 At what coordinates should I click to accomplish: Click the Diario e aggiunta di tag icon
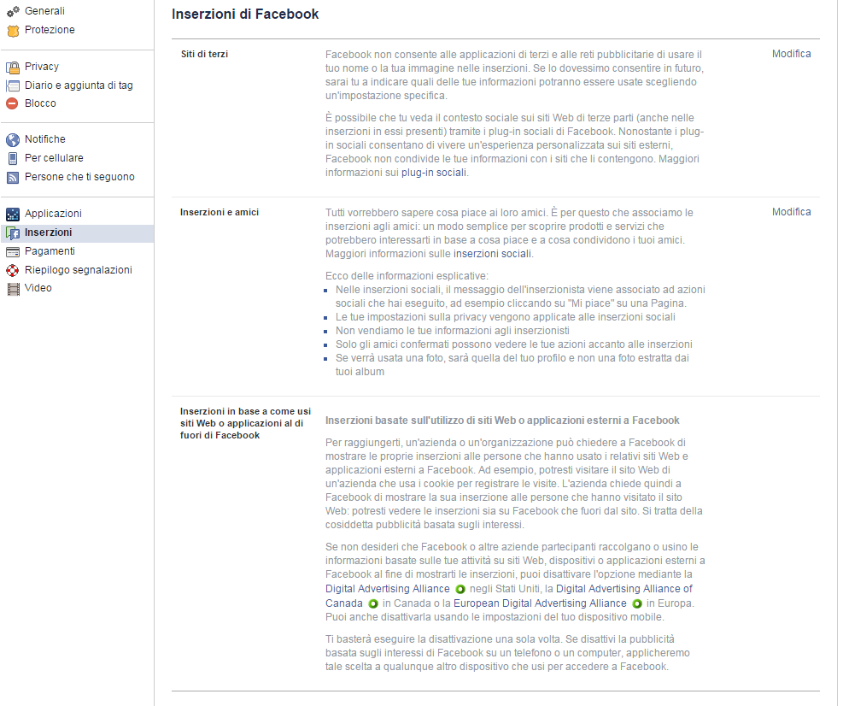[13, 86]
